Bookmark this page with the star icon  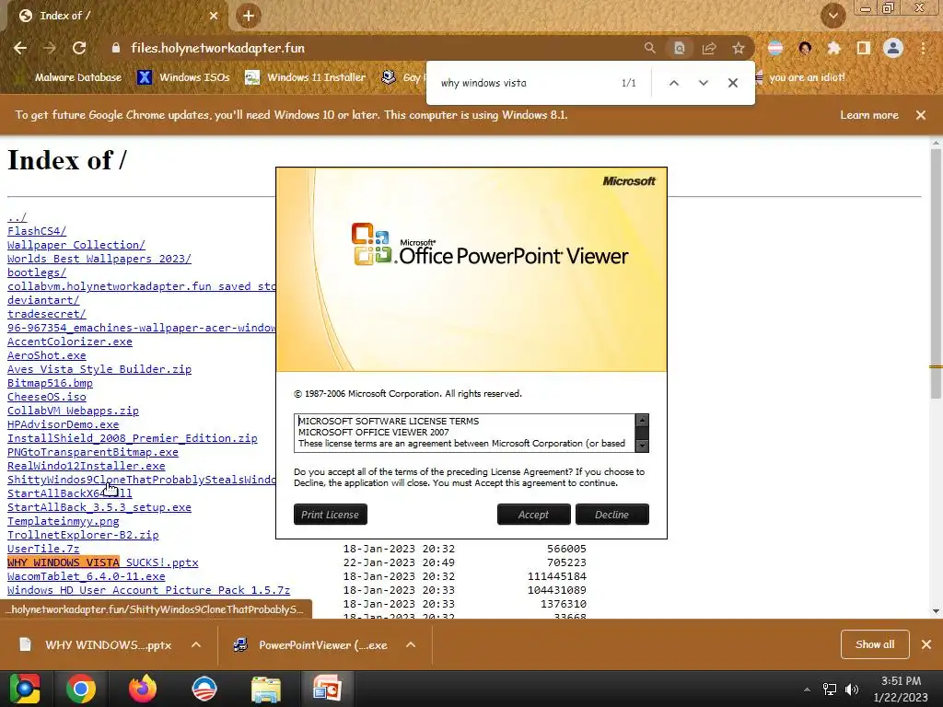click(739, 48)
